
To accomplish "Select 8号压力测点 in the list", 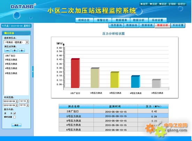I will [x=11, y=64].
